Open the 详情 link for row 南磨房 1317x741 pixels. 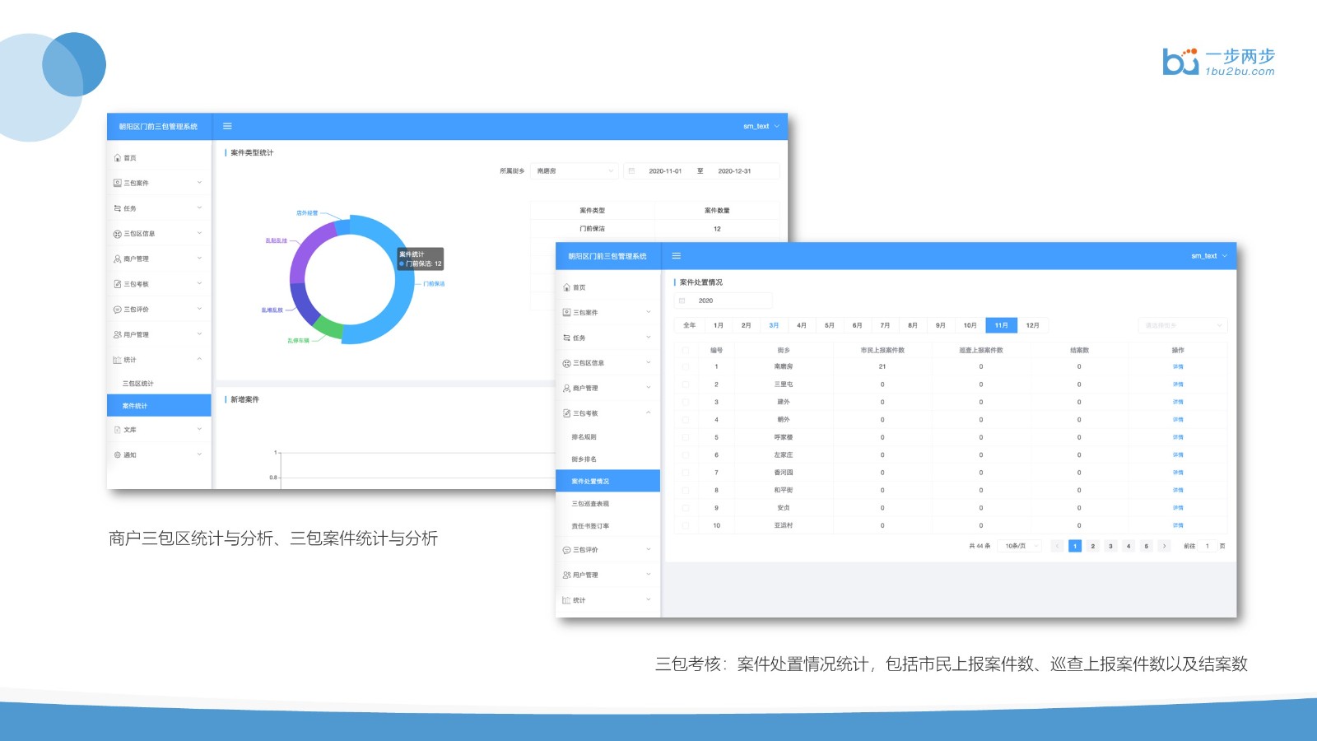point(1178,366)
